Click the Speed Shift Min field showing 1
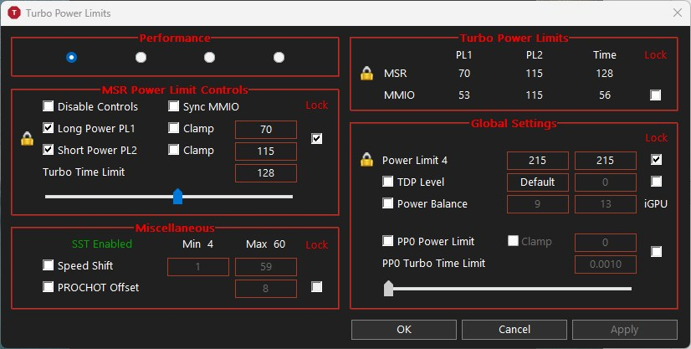Screen dimensions: 691x349 198,267
